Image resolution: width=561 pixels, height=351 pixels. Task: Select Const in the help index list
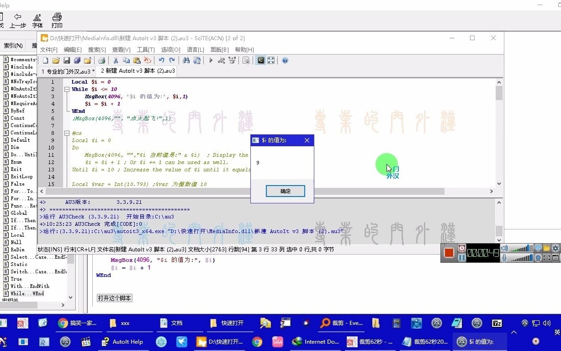[18, 117]
